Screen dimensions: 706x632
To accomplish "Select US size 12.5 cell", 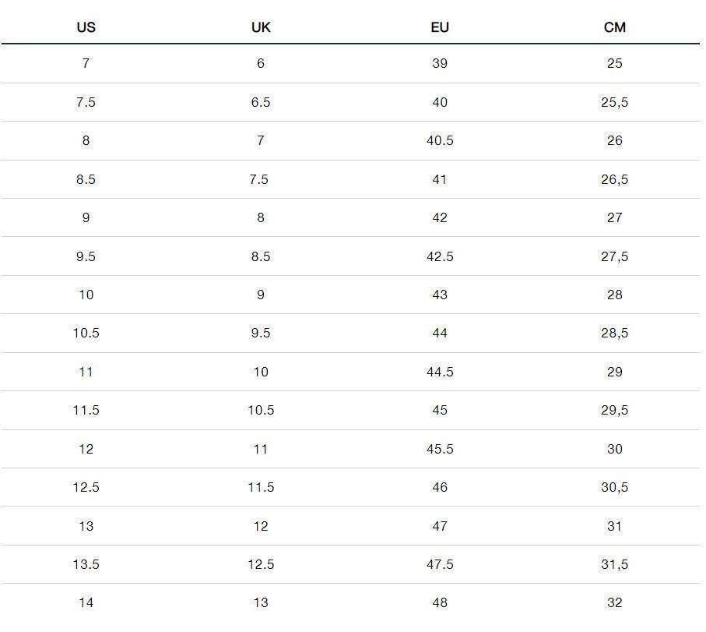I will pyautogui.click(x=86, y=487).
